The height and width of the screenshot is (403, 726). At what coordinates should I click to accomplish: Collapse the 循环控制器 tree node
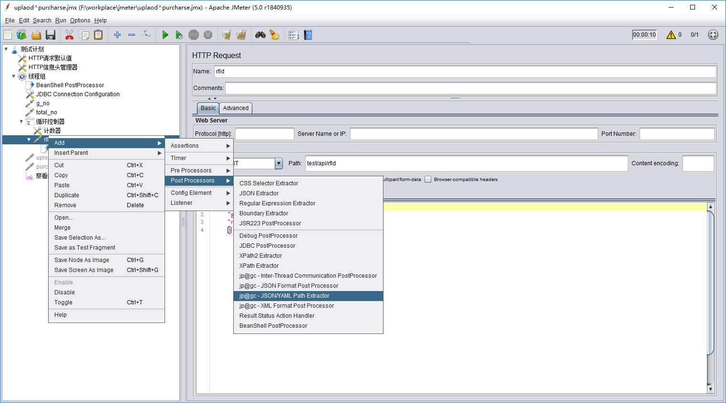click(21, 121)
